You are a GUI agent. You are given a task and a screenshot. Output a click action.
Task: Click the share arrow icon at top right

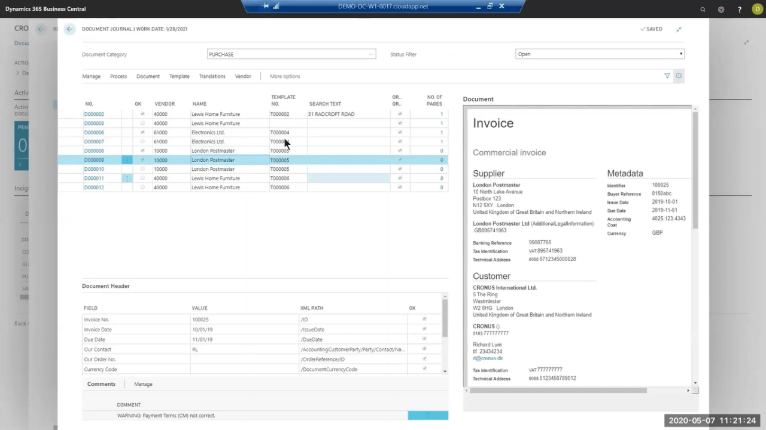click(x=746, y=42)
